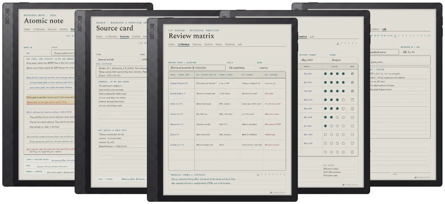Open Index tab on the Atomic note tablet
445x204 pixels.
tap(27, 29)
